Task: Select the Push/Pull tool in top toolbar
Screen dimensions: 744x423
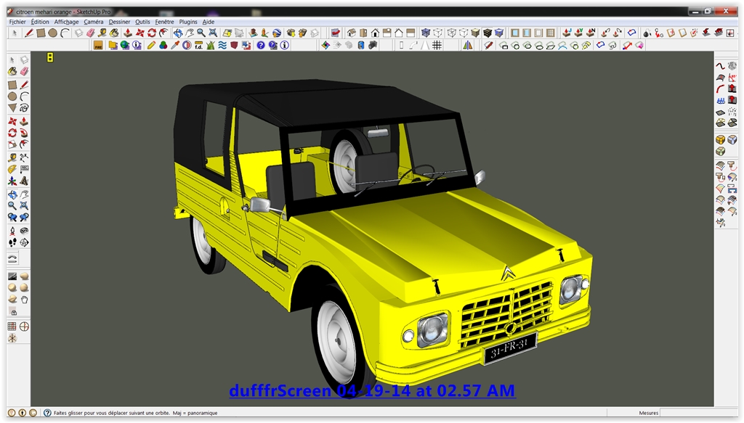Action: point(128,33)
